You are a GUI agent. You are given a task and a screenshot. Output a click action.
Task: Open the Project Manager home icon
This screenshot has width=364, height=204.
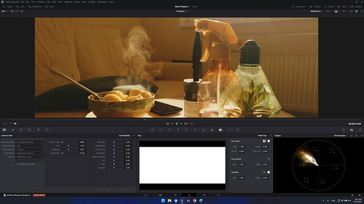click(352, 195)
